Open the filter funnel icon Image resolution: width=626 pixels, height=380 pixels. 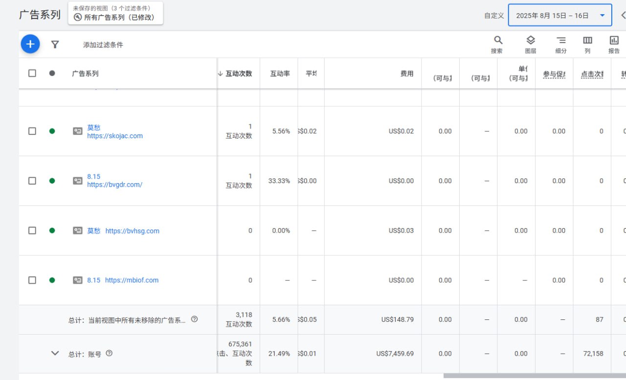55,44
